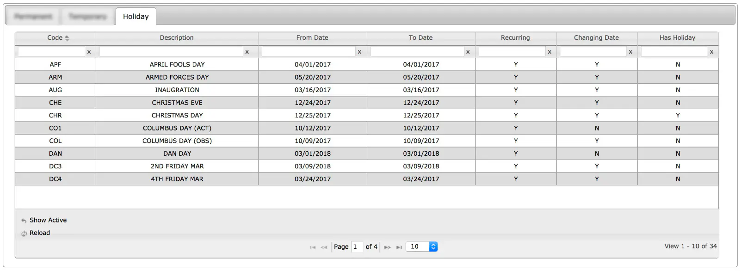Open the rows-per-page dropdown showing 10

click(x=421, y=246)
